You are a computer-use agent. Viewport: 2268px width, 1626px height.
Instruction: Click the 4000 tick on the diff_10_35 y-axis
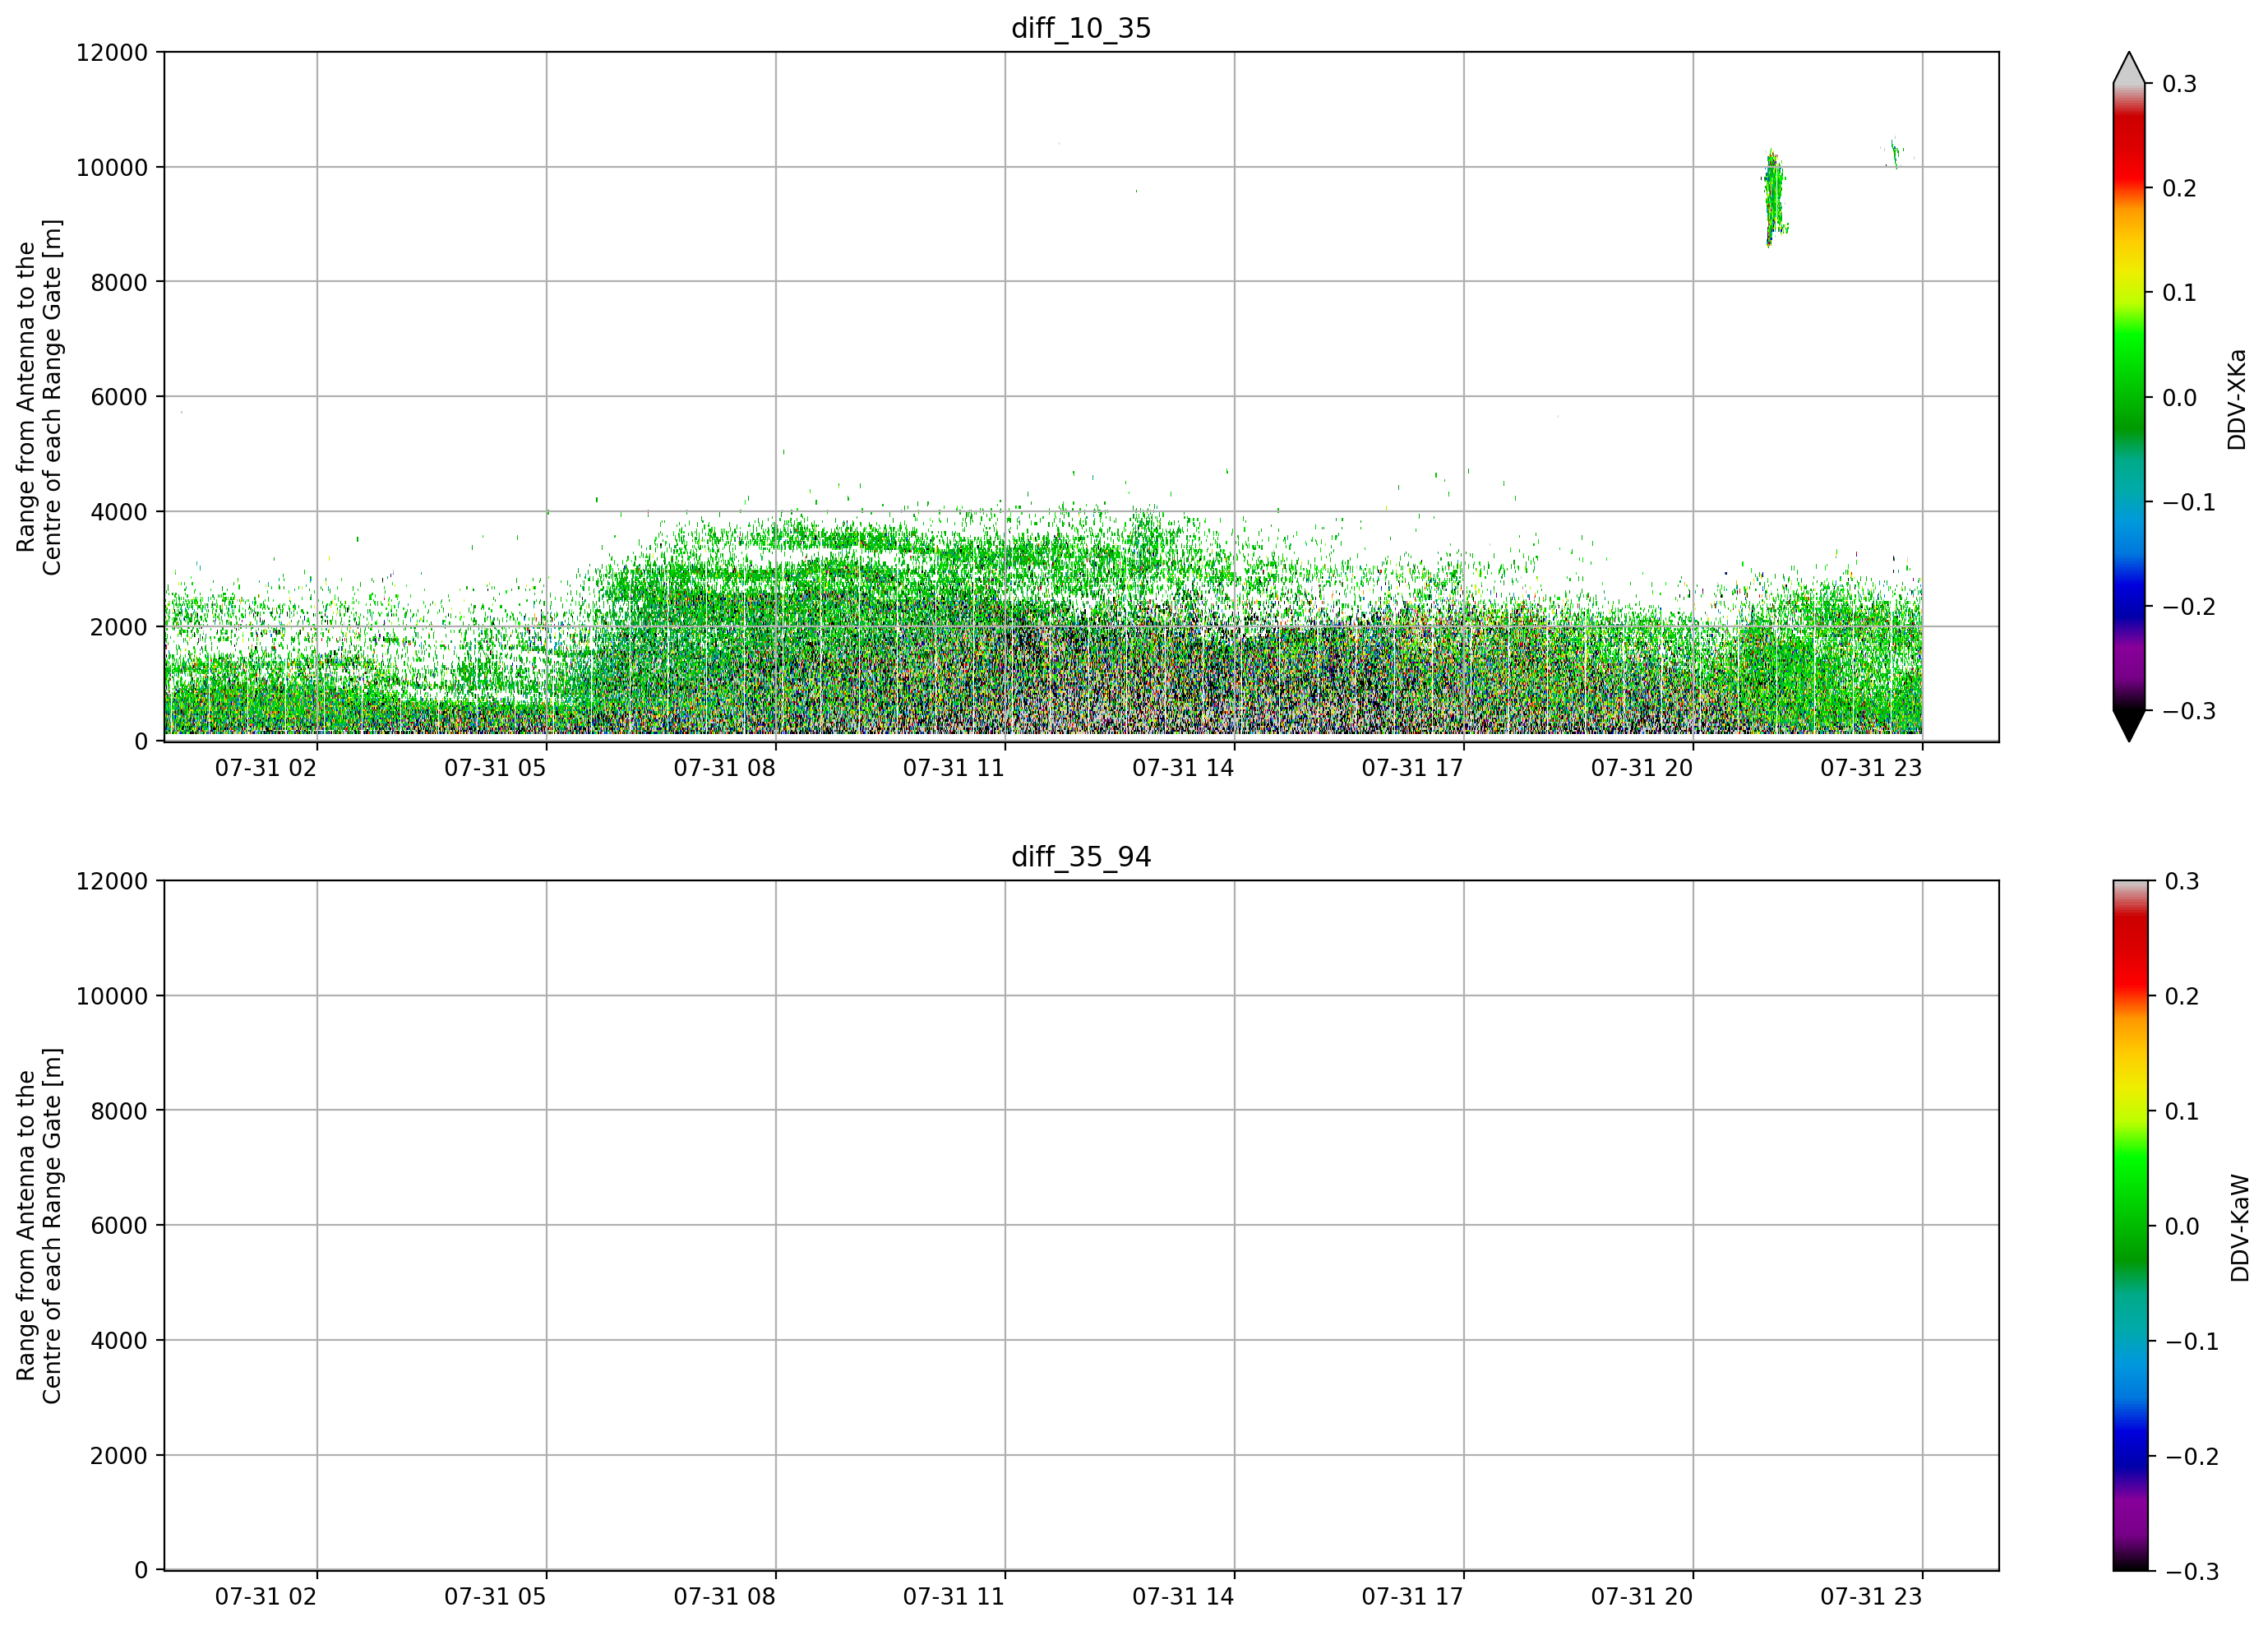pyautogui.click(x=119, y=512)
